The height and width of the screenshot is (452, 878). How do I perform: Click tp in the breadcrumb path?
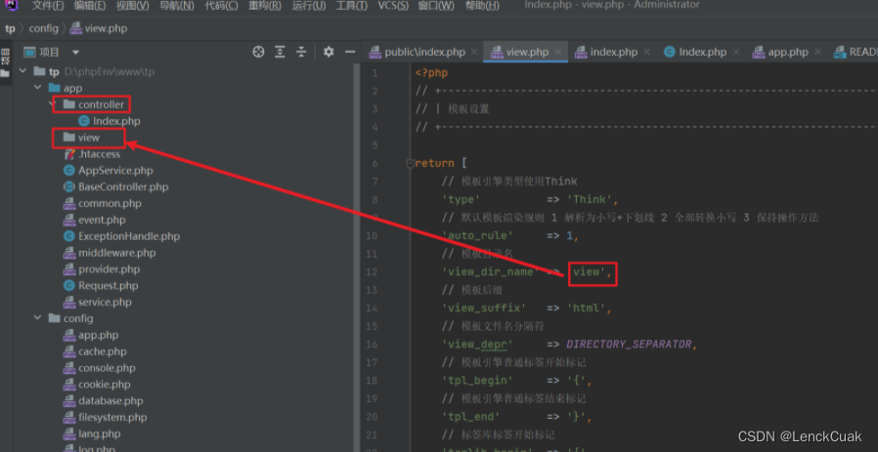pos(10,28)
